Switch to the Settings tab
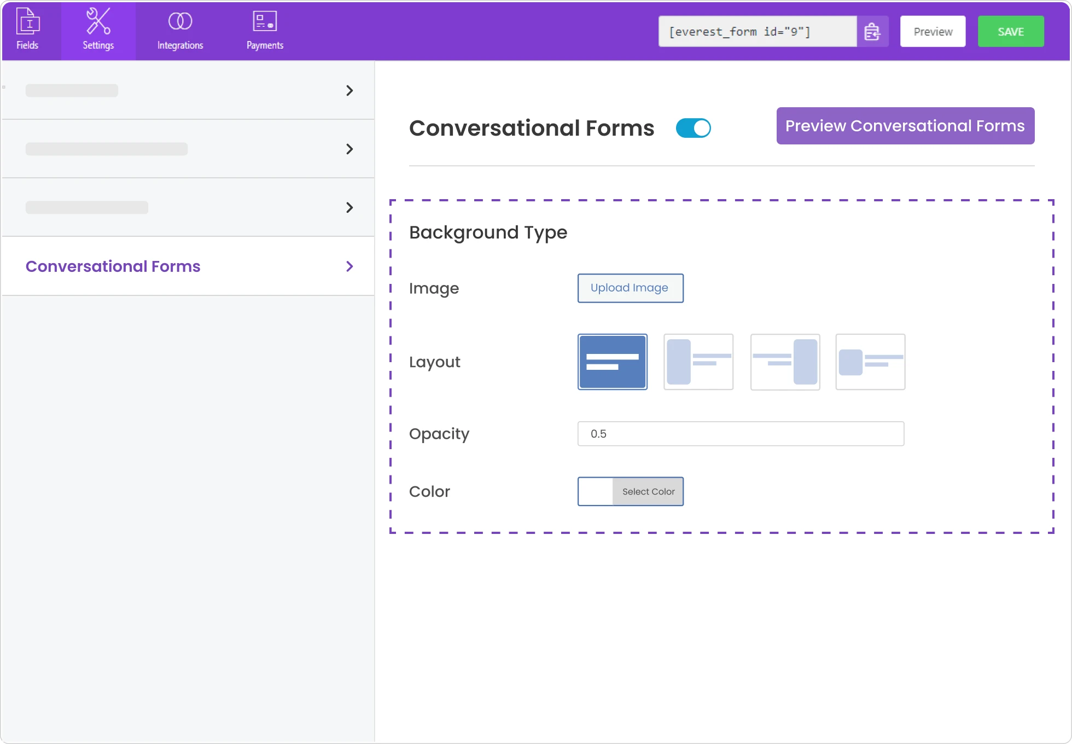 [98, 30]
